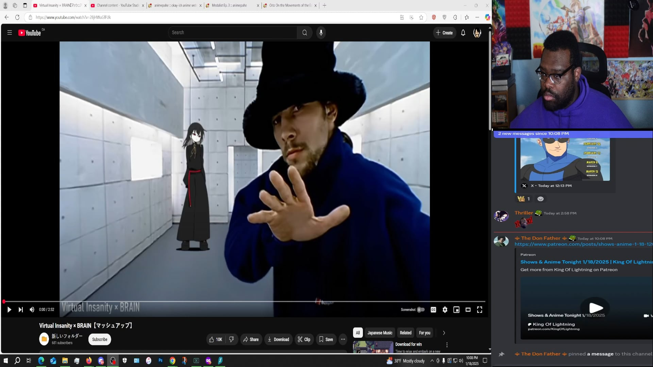
Task: Save the video to a playlist
Action: tap(326, 339)
